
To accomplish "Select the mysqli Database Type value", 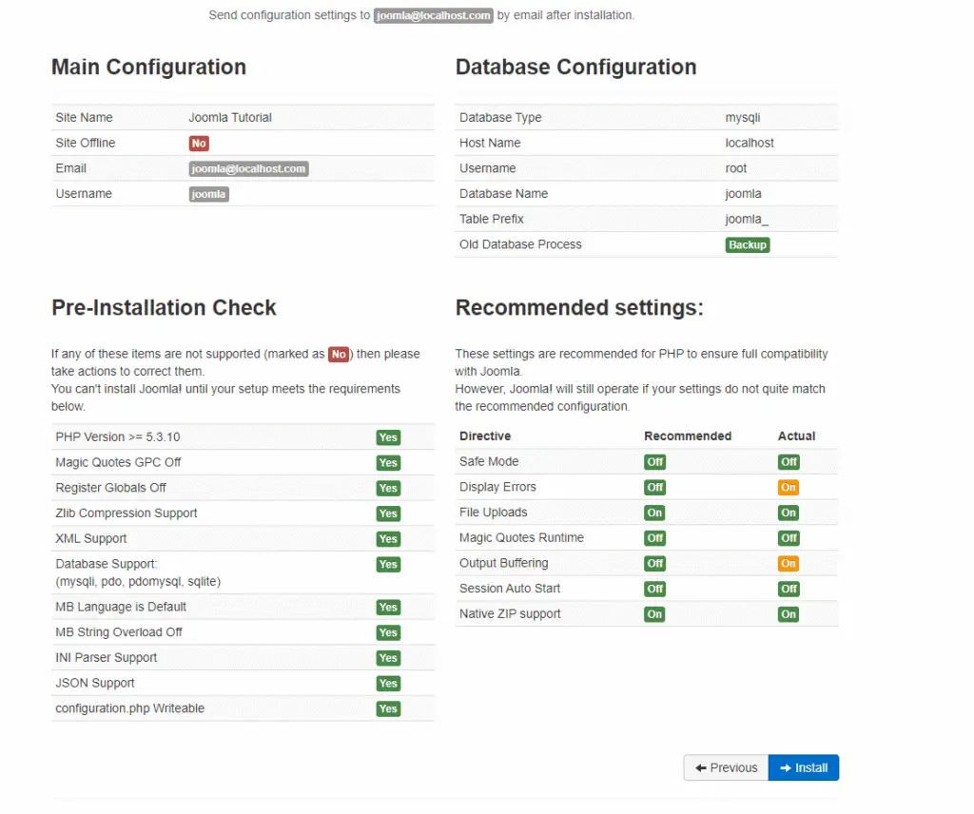I will [x=742, y=117].
